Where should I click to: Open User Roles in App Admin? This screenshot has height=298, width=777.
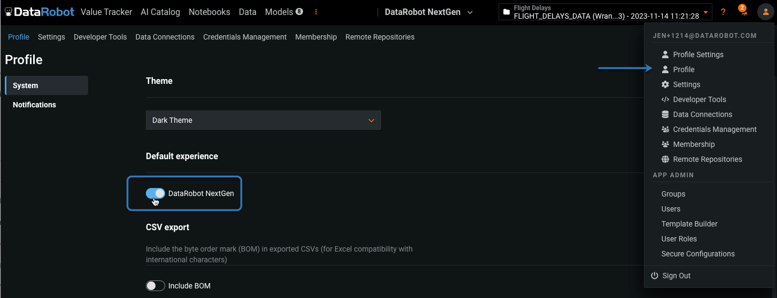coord(679,239)
